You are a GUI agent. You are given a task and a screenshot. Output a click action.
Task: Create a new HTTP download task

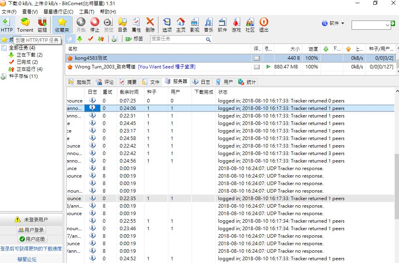pyautogui.click(x=7, y=25)
